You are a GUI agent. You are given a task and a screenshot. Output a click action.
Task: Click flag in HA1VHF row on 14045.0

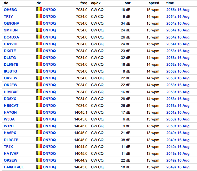[39, 153]
